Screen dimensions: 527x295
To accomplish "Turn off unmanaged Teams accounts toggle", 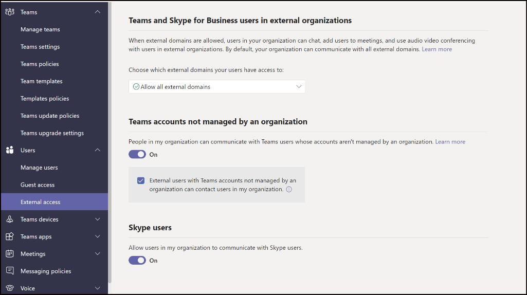I will tap(137, 154).
